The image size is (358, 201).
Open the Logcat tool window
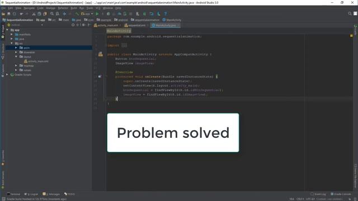31,194
